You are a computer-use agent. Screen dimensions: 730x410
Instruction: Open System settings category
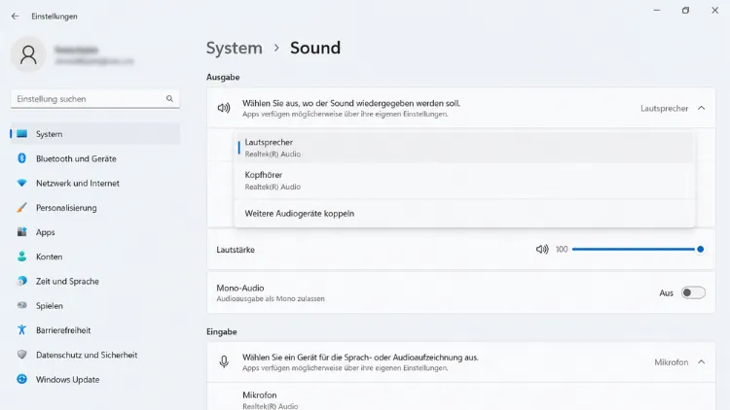[x=95, y=134]
